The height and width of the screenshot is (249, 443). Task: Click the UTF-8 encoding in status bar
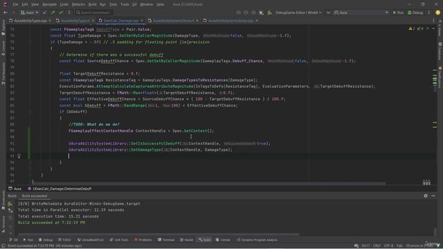coord(388,246)
